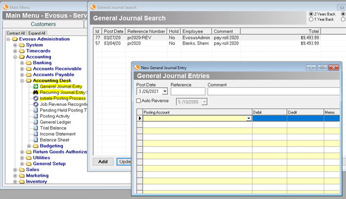Select the Banks, Sherri journal row
346x199 pixels.
pos(207,43)
